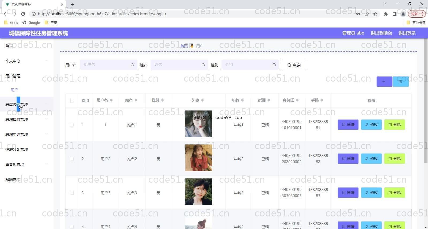Check the checkbox for row 用户4
This screenshot has height=229, width=428.
point(72,227)
